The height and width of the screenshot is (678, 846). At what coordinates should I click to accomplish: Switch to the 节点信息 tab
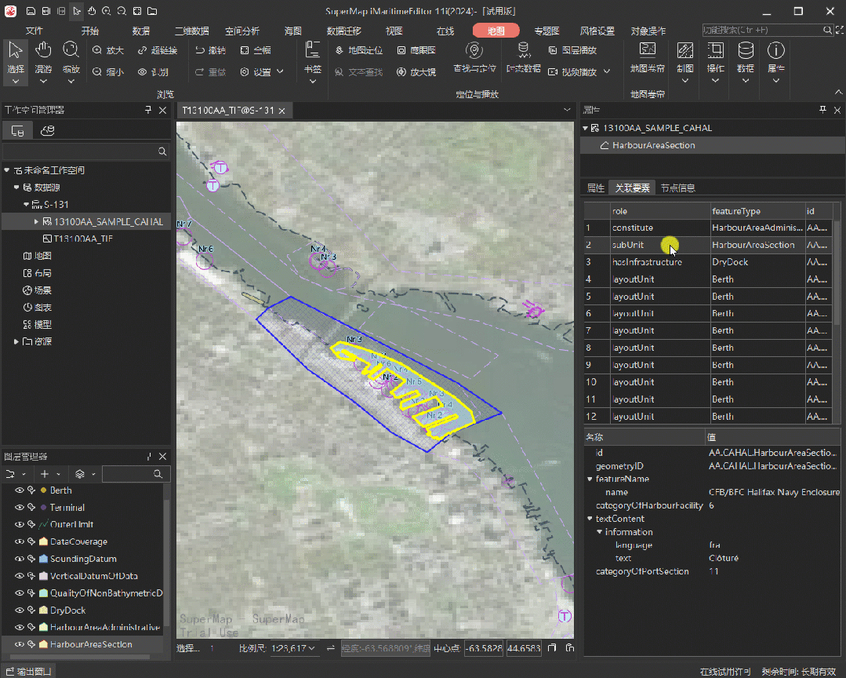point(677,188)
